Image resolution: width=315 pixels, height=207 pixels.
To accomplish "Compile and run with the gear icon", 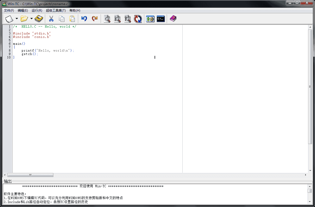I will [x=150, y=19].
